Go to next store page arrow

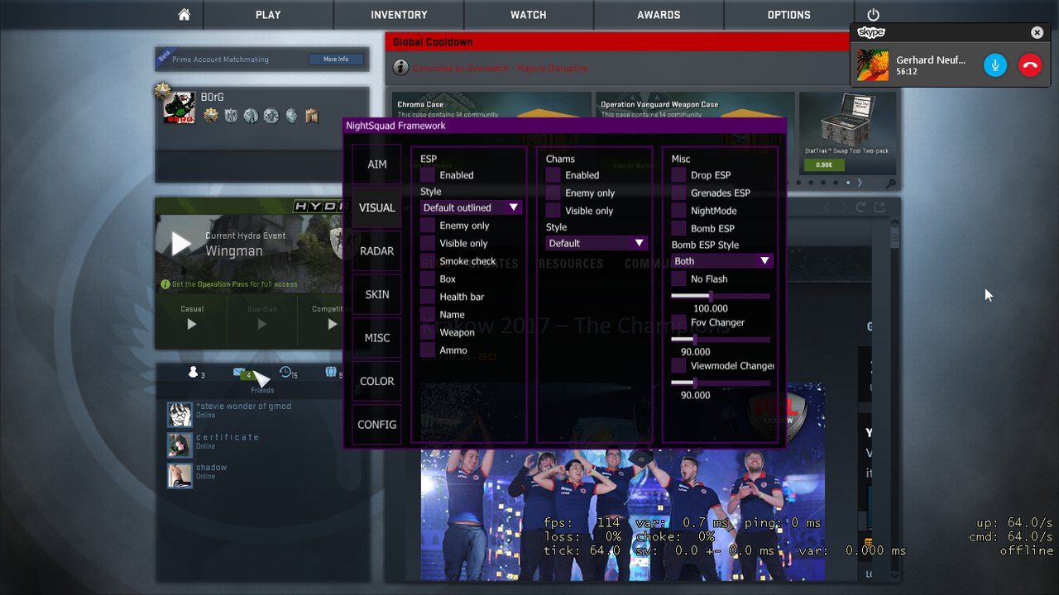coord(860,183)
